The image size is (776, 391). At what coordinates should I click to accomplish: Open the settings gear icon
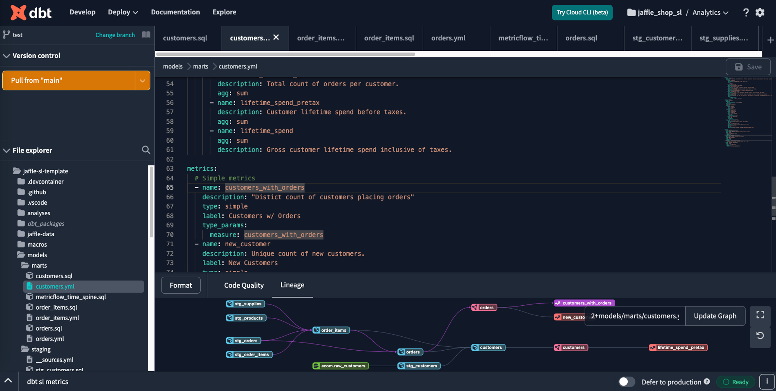tap(760, 12)
